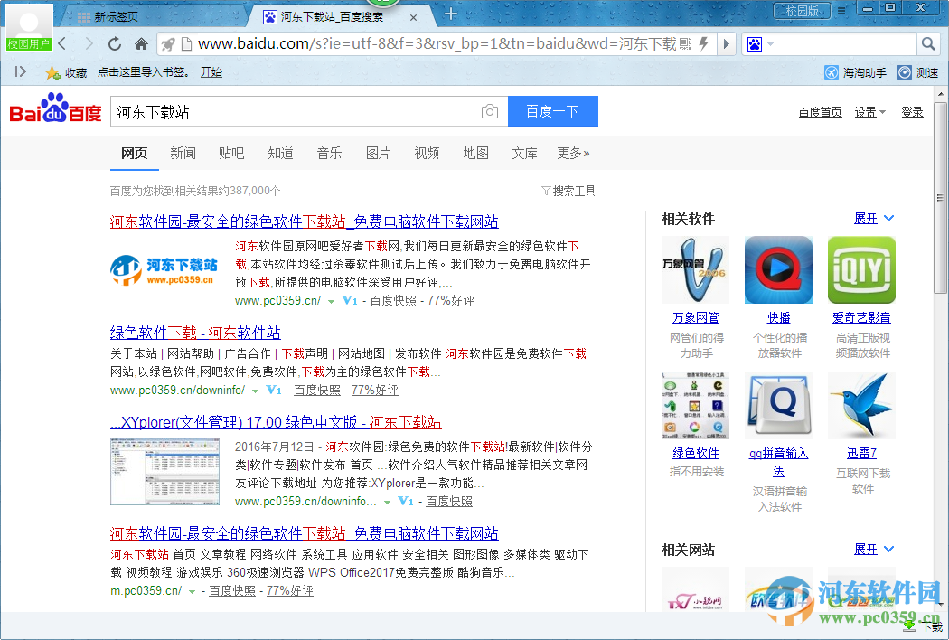Screen dimensions: 949x640
Task: Select the 知道 search tab
Action: [280, 153]
